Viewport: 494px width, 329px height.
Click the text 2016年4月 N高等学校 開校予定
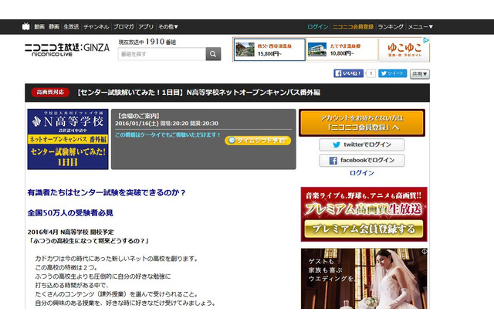click(70, 232)
